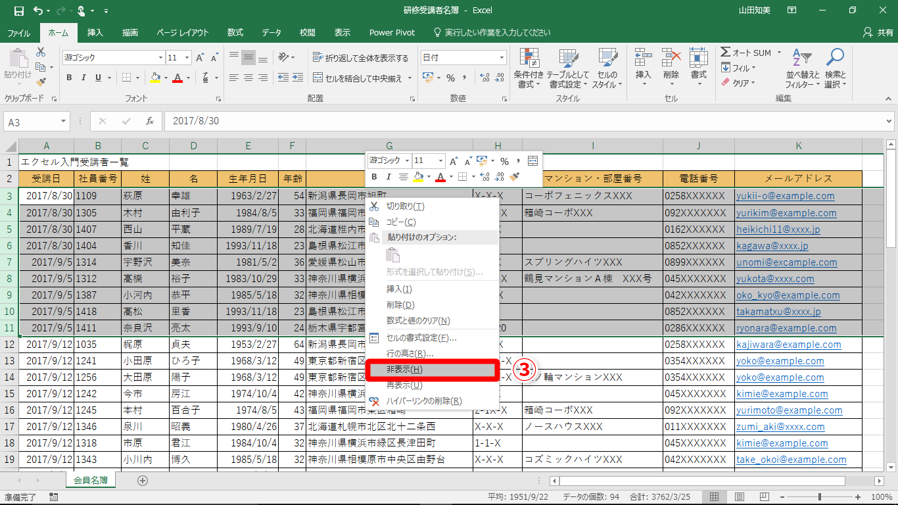The width and height of the screenshot is (898, 505).
Task: Open the ページ レイアウト ribbon tab
Action: (x=183, y=32)
